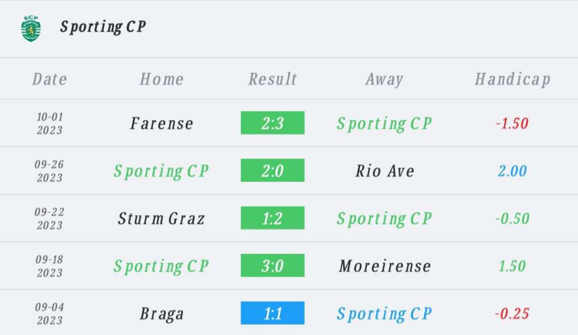The width and height of the screenshot is (578, 335).
Task: Click the Away column header
Action: coord(384,80)
